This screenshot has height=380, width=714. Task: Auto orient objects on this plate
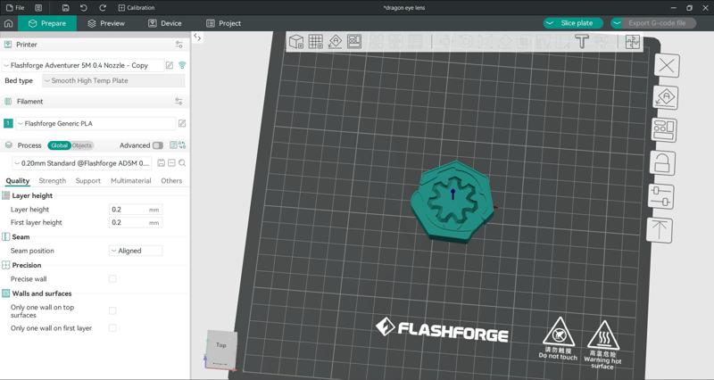[x=665, y=97]
